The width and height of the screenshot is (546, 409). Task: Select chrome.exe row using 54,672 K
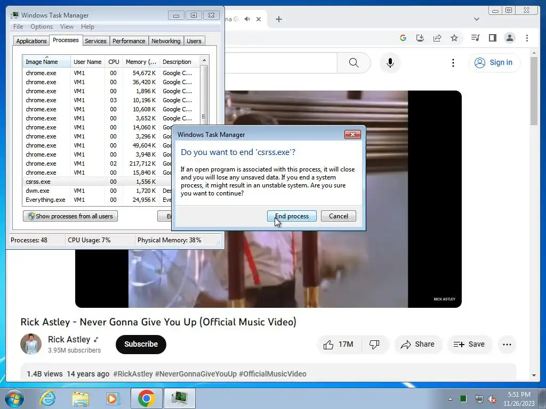111,73
